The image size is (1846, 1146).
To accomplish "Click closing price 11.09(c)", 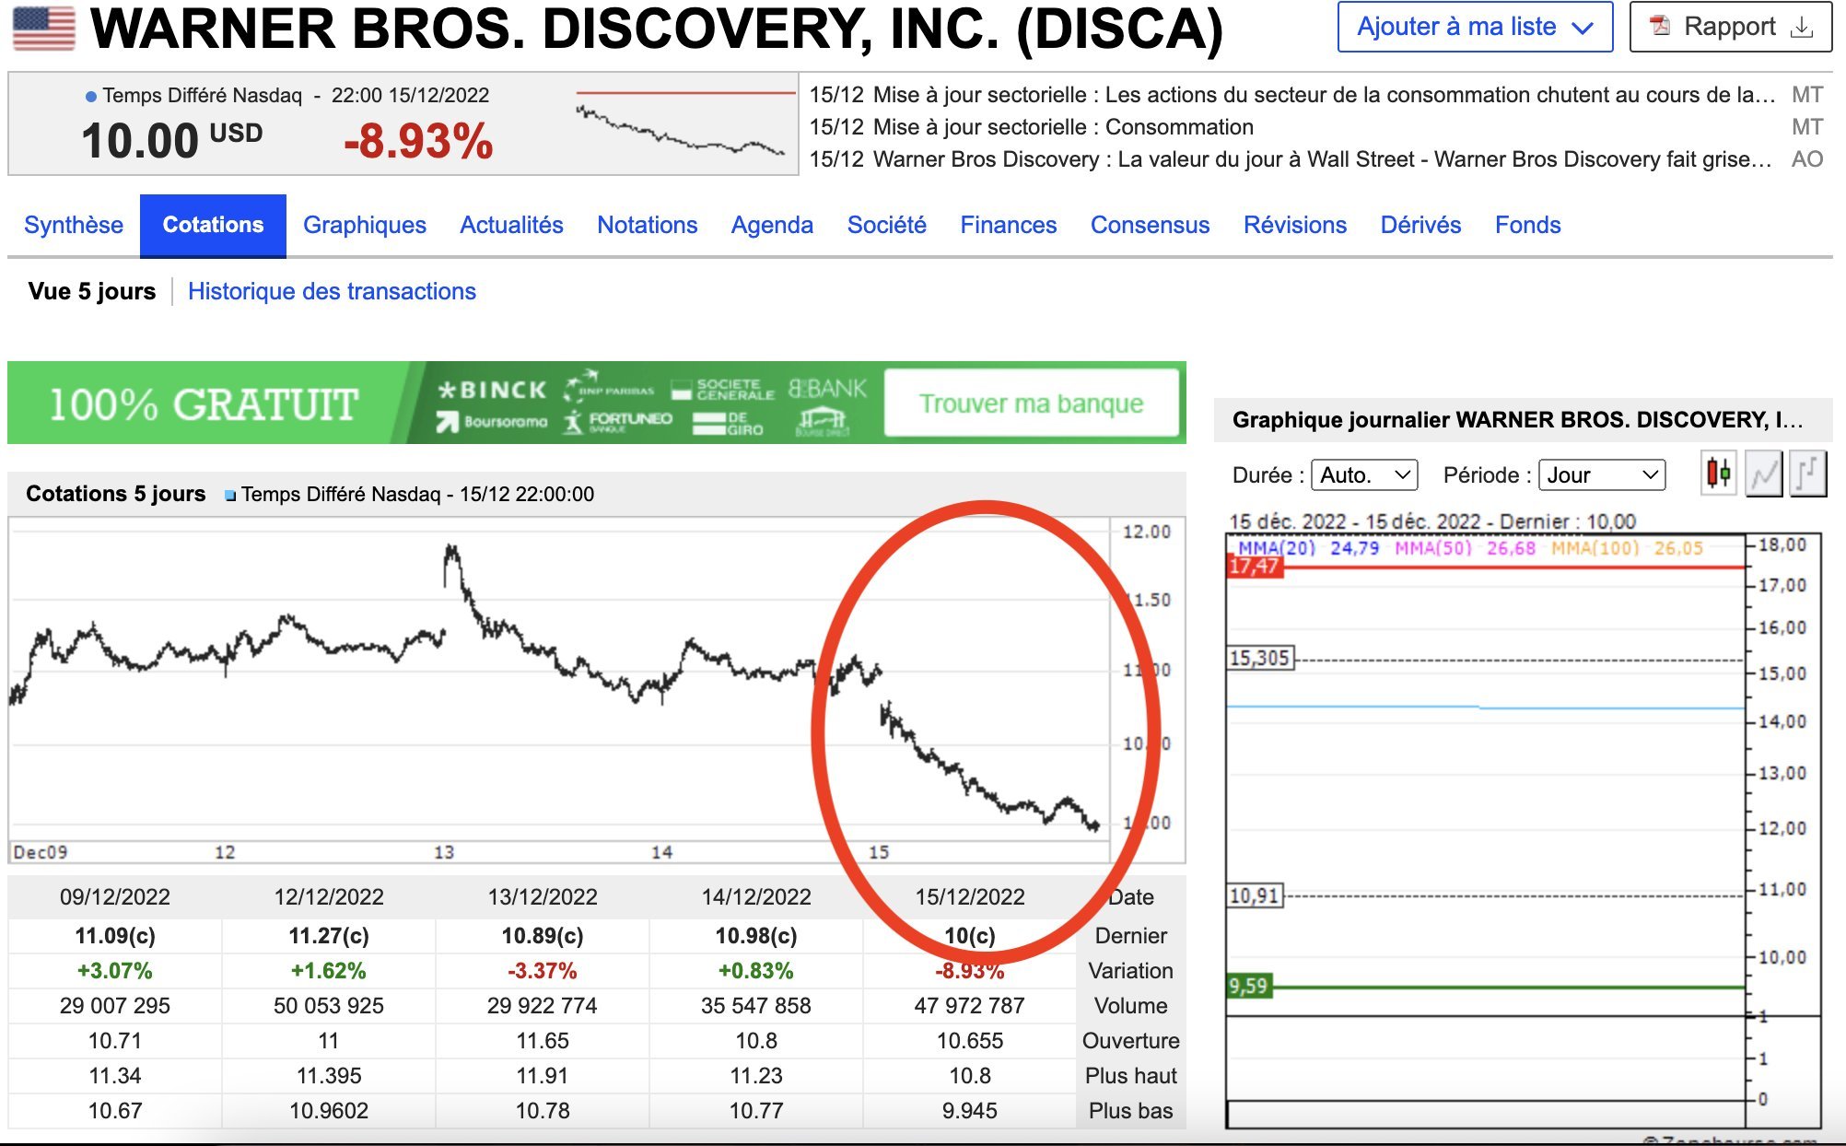I will (x=115, y=936).
